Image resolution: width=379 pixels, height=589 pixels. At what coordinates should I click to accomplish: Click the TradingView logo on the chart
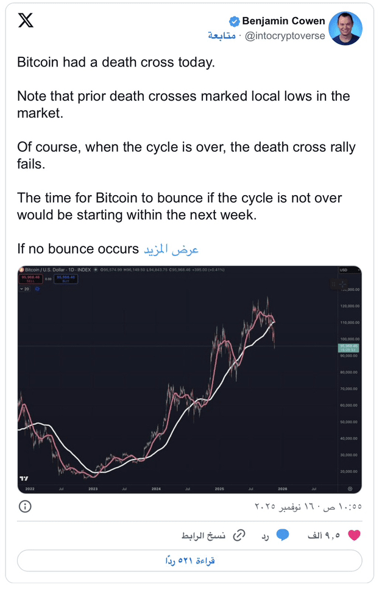[x=24, y=479]
